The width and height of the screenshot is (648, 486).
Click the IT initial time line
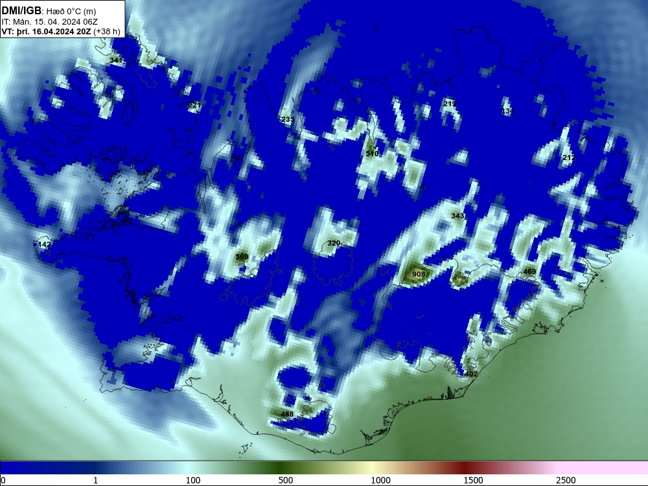(x=50, y=21)
